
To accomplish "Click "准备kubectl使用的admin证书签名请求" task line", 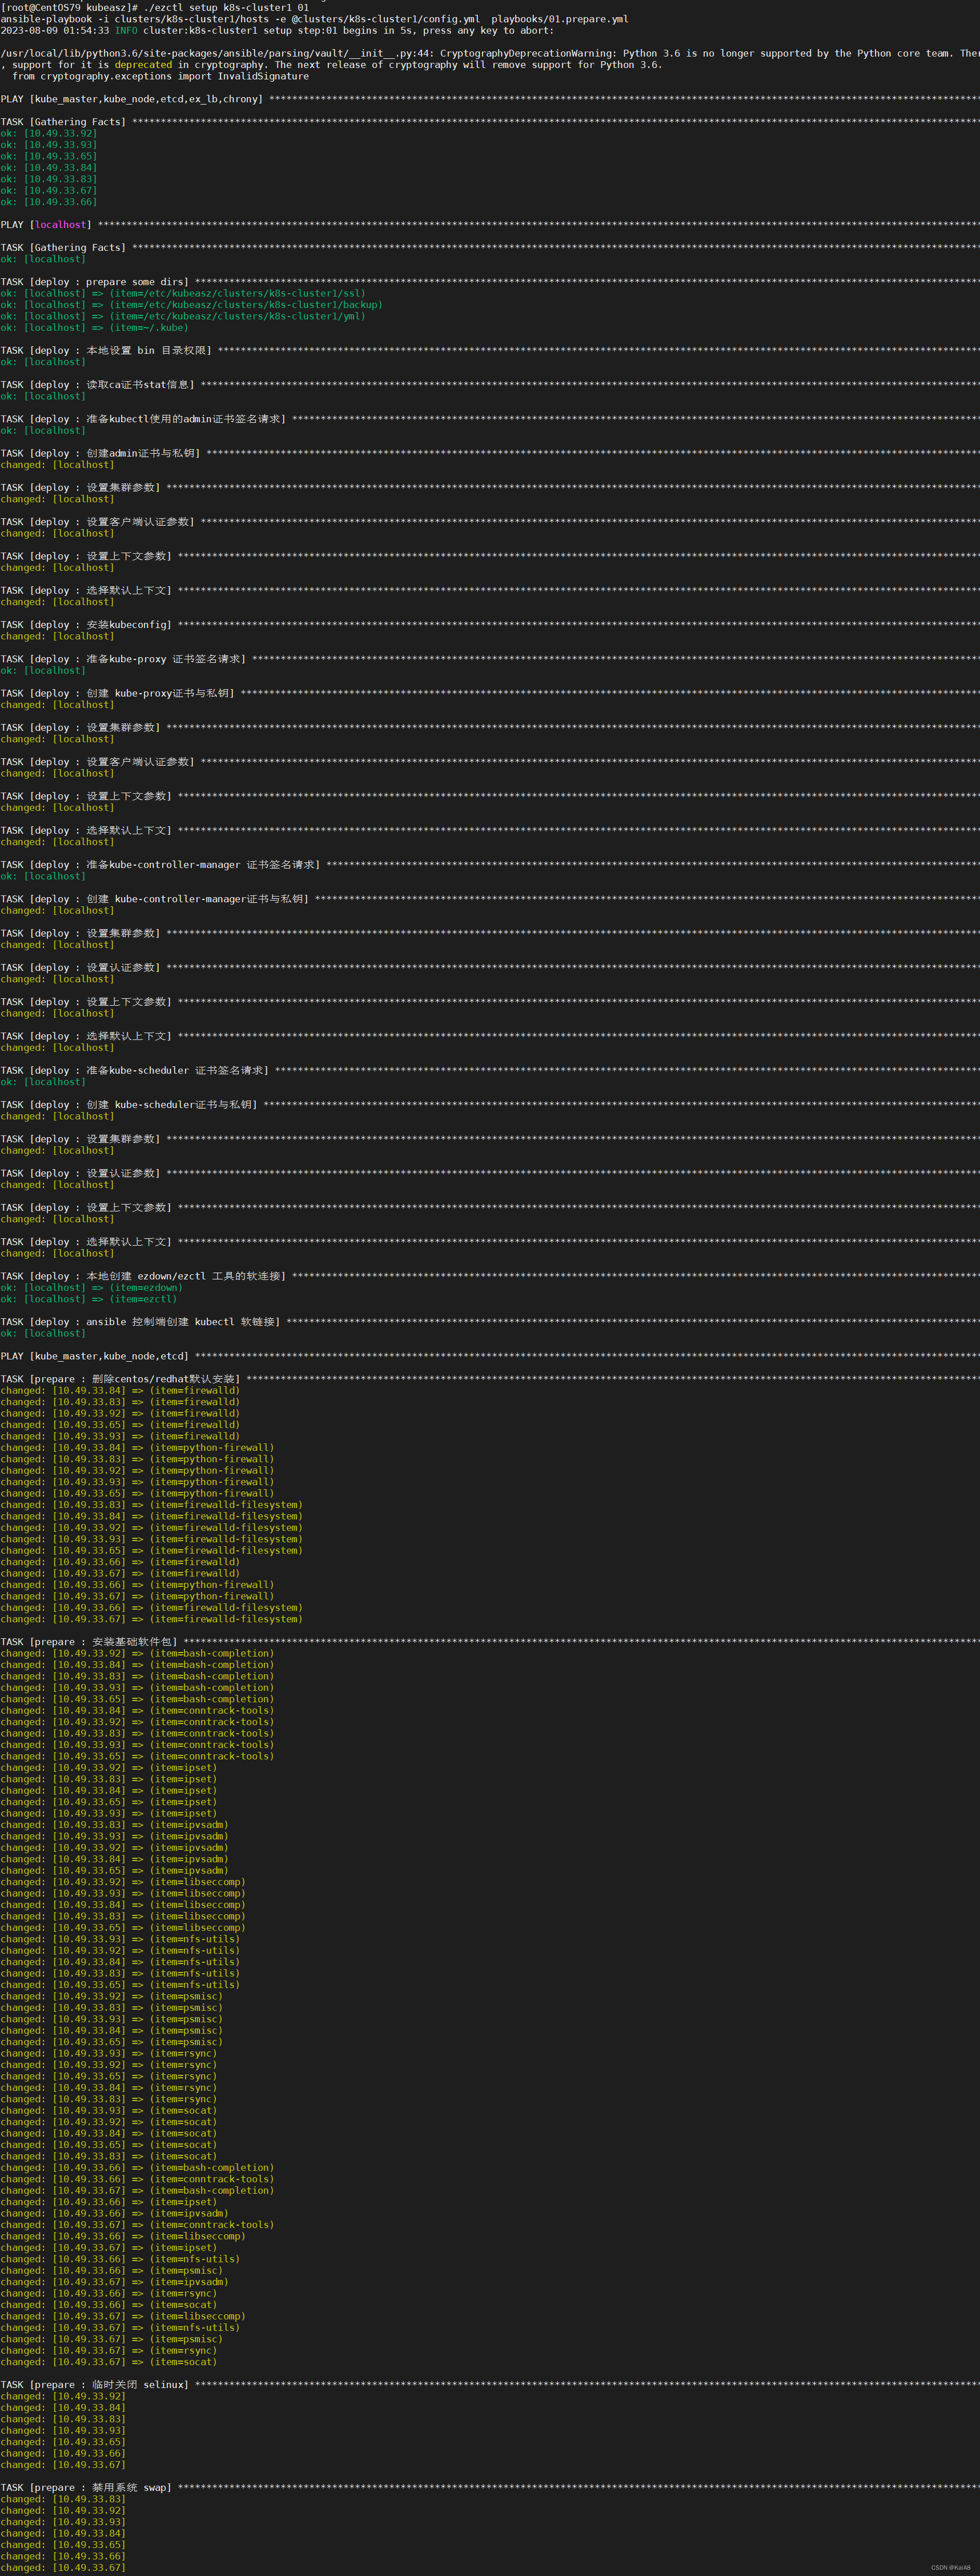I will click(143, 419).
